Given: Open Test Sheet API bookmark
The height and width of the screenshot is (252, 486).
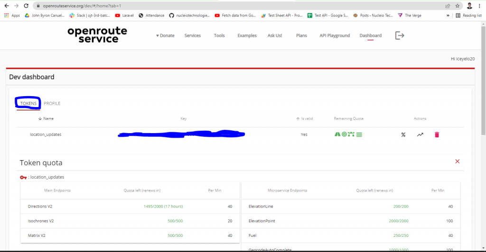Looking at the screenshot, I should (282, 16).
